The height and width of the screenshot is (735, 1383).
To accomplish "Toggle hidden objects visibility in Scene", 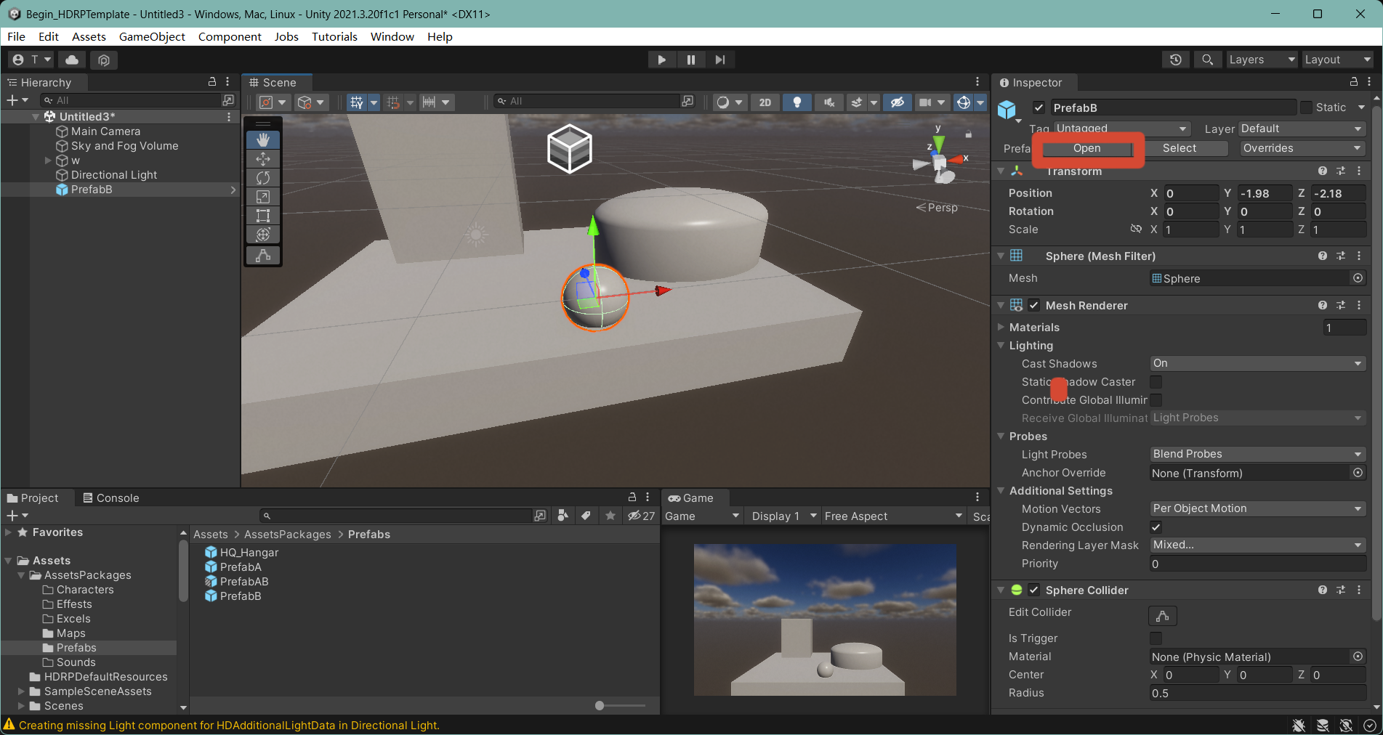I will click(x=898, y=102).
